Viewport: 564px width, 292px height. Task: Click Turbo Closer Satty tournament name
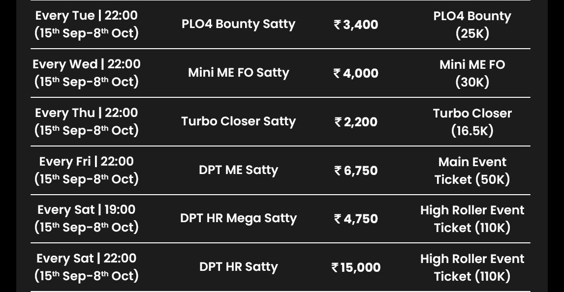239,121
